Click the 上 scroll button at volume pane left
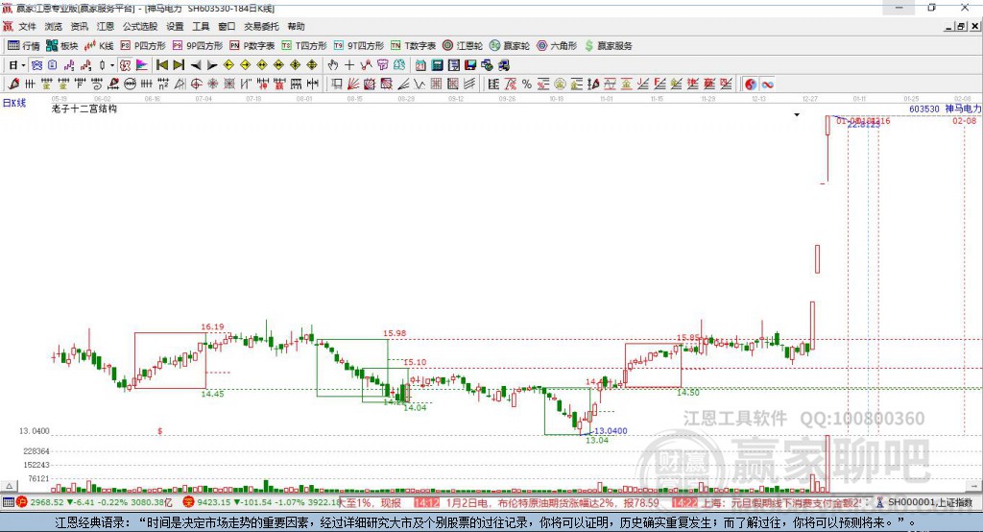Screen dimensions: 983x532 pyautogui.click(x=9, y=486)
